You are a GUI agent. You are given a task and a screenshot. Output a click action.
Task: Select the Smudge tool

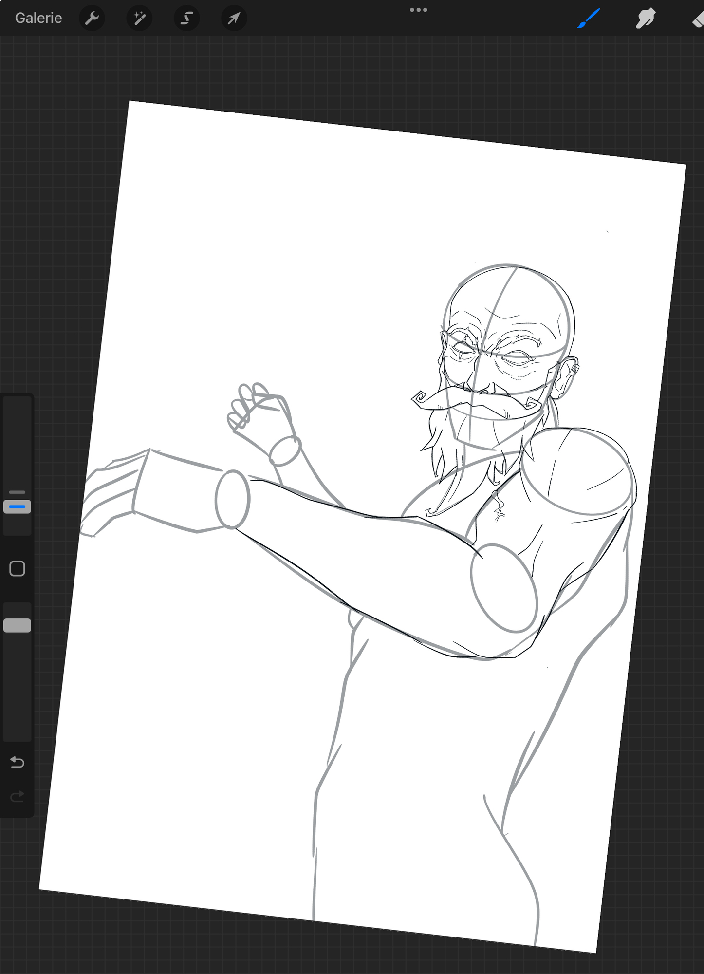point(645,19)
